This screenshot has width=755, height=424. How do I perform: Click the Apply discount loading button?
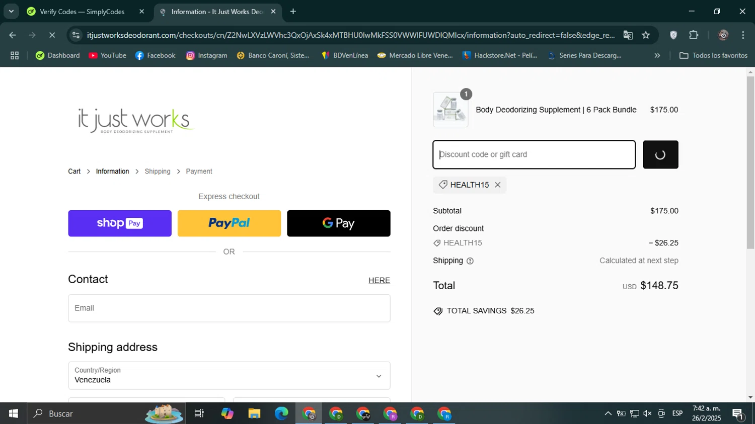coord(660,154)
